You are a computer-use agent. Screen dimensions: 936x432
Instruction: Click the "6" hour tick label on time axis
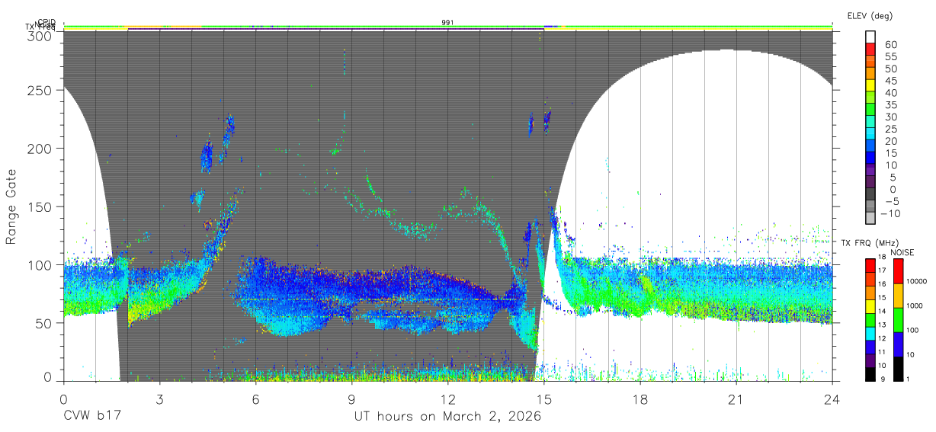[x=256, y=398]
